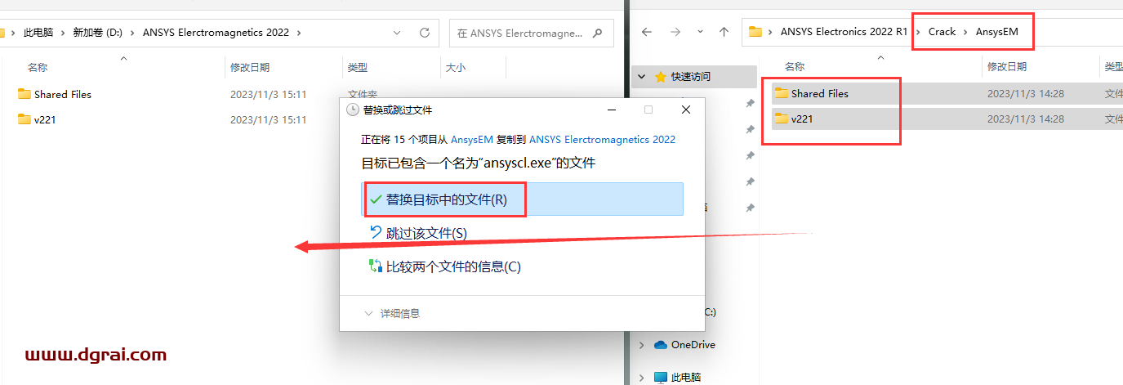The height and width of the screenshot is (385, 1123).
Task: Open recent locations dropdown in right window
Action: (x=700, y=32)
